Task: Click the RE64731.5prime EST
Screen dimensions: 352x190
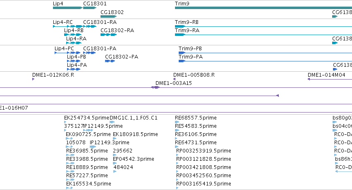Action: click(177, 147)
